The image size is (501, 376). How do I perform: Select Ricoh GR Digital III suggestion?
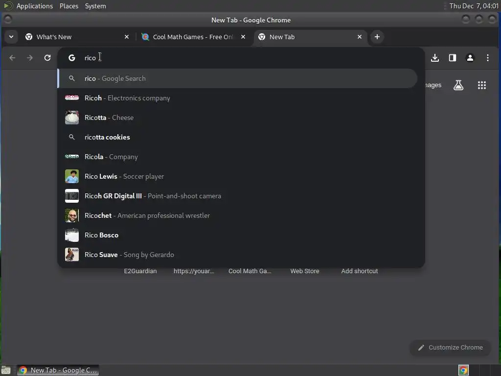pyautogui.click(x=237, y=196)
